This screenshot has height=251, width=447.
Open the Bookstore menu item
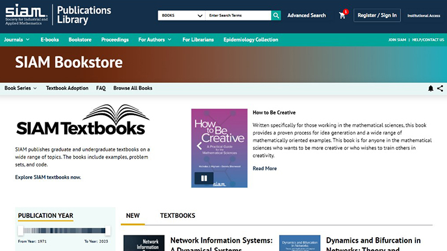[80, 40]
